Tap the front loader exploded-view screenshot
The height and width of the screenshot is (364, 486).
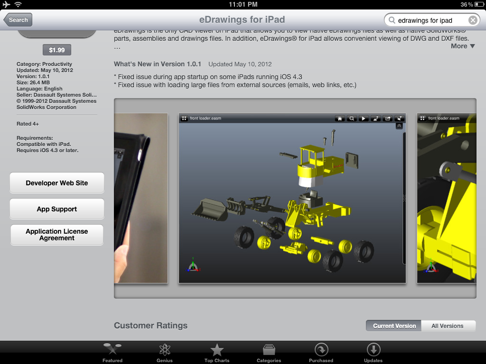pos(292,198)
